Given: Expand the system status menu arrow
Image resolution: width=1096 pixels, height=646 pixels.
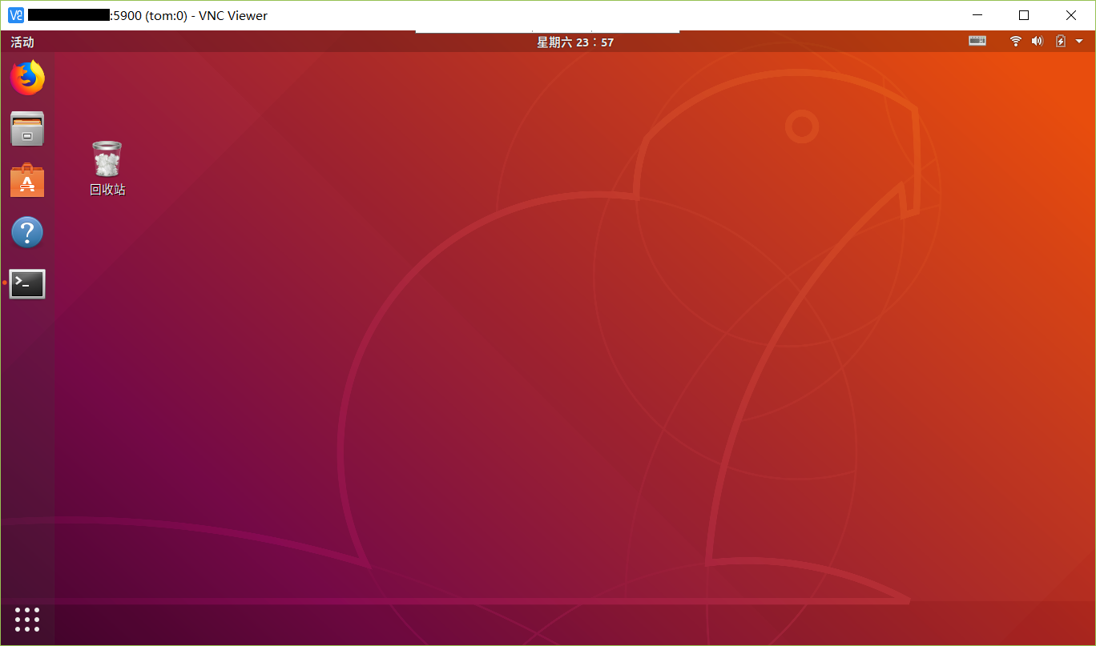Looking at the screenshot, I should pos(1078,41).
